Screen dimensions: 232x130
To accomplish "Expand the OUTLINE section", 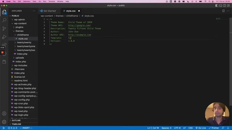I will pos(16,120).
